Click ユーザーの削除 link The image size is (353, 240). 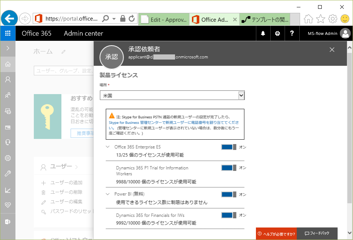[x=66, y=192]
